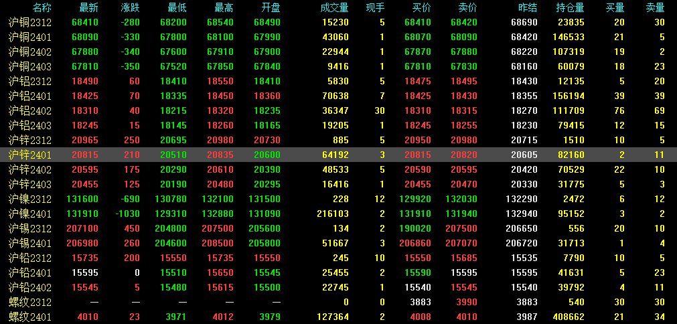Select the 沪铜2312 contract row

pos(339,23)
